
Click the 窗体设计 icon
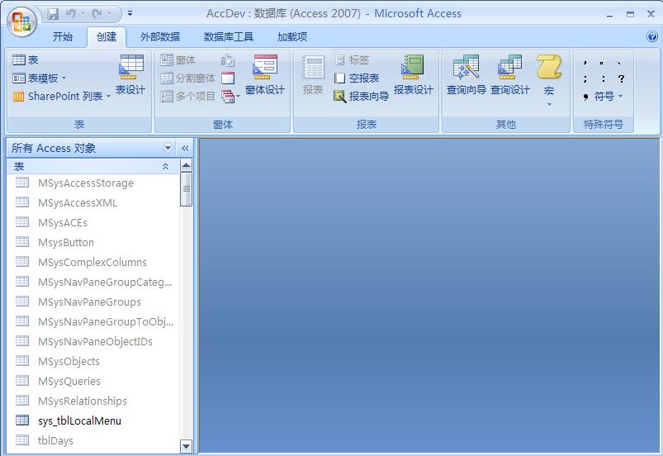click(x=265, y=74)
